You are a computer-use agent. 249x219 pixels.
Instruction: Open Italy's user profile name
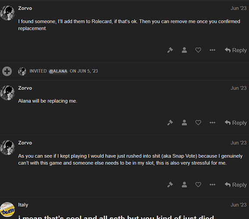(23, 205)
